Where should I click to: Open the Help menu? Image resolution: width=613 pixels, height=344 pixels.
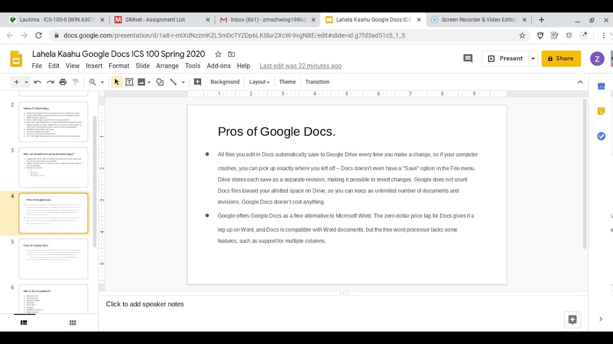point(243,66)
